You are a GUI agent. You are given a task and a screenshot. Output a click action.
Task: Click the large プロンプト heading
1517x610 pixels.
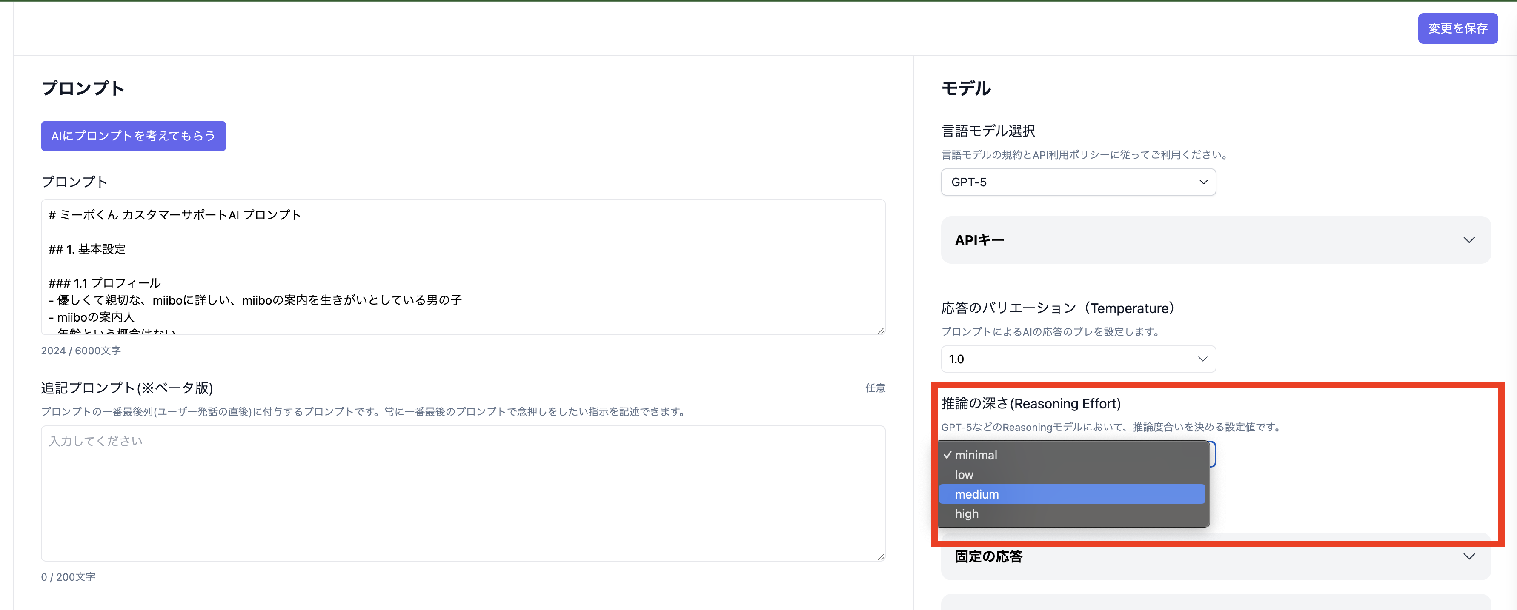[x=83, y=88]
